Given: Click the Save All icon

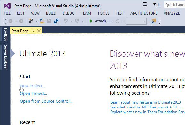Looking at the screenshot, I should coord(56,21).
